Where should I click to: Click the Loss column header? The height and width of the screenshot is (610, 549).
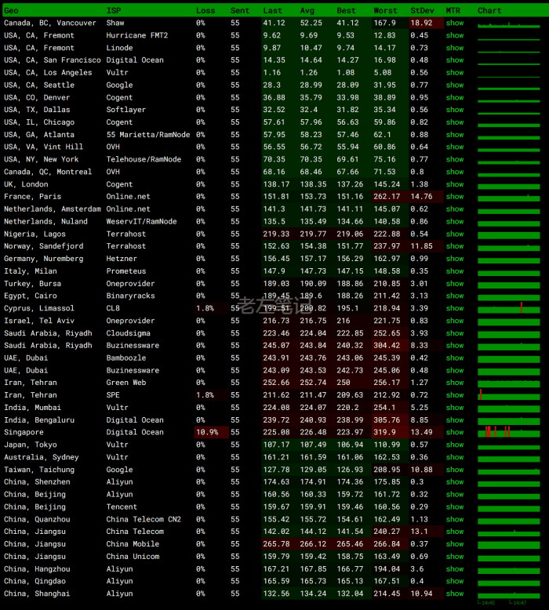click(205, 10)
